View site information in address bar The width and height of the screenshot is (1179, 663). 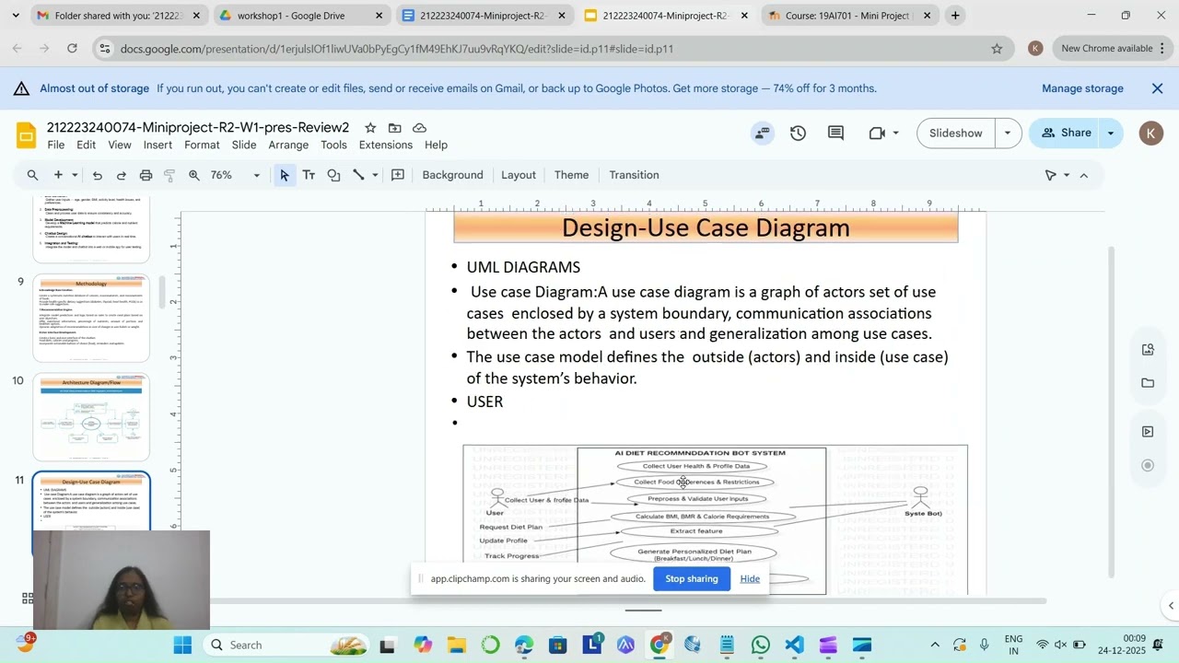[104, 49]
